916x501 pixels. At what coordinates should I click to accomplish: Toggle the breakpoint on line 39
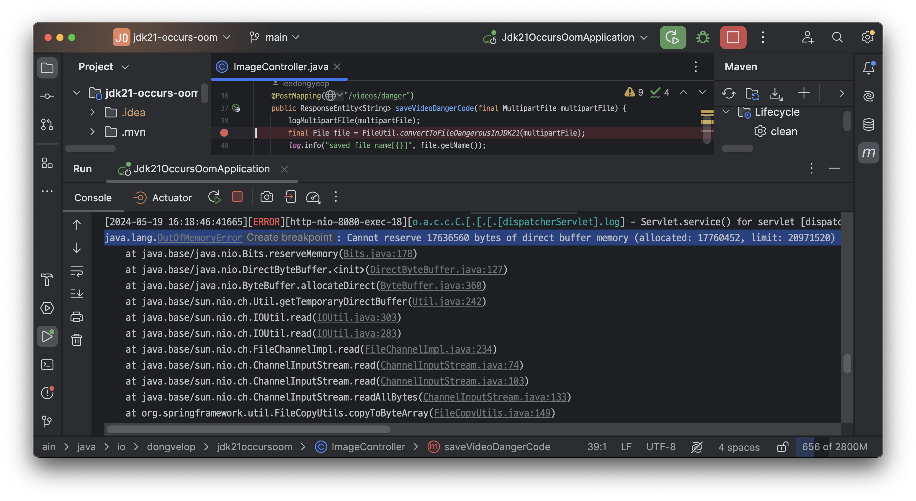pyautogui.click(x=224, y=133)
